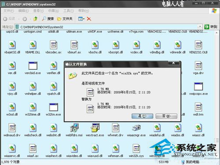This screenshot has height=165, width=220.
Task: Click the usrlogon.cmd file name
Action: [x=33, y=32]
